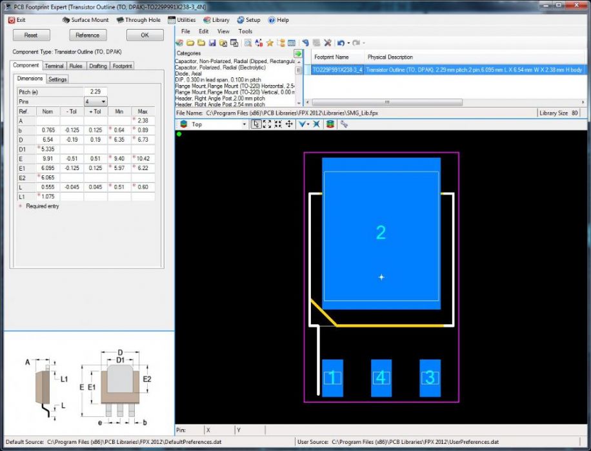Click the green arrow beside Categories
This screenshot has height=451, width=591.
[298, 53]
